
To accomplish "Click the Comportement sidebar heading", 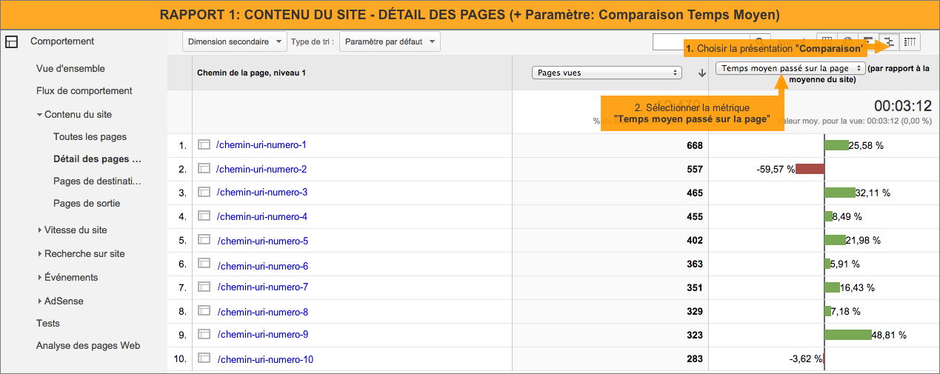I will pos(62,41).
